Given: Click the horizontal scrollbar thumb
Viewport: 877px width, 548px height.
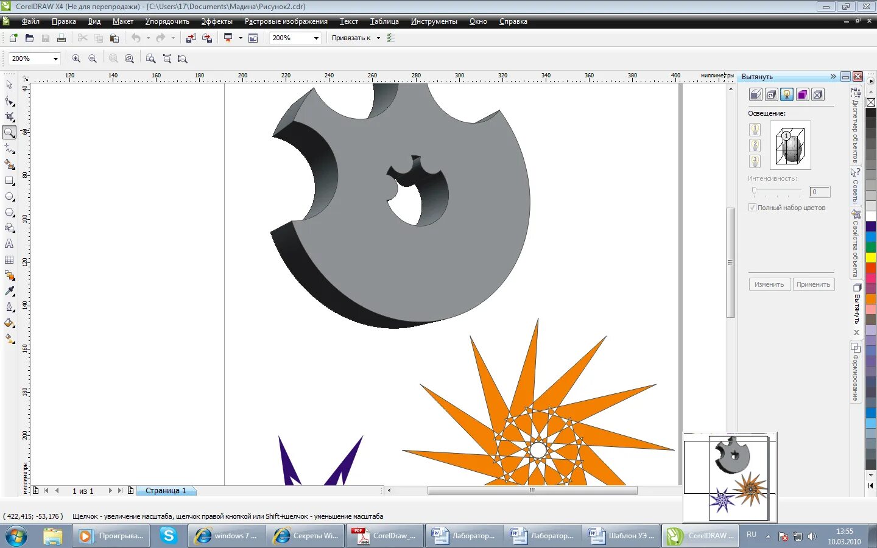Looking at the screenshot, I should tap(532, 490).
